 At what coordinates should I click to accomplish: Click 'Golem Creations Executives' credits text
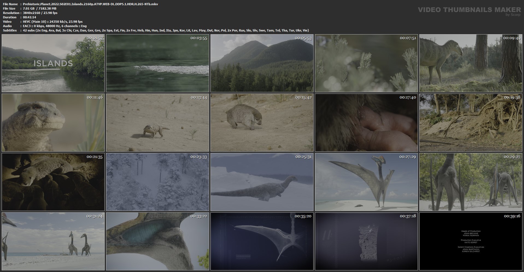click(471, 247)
